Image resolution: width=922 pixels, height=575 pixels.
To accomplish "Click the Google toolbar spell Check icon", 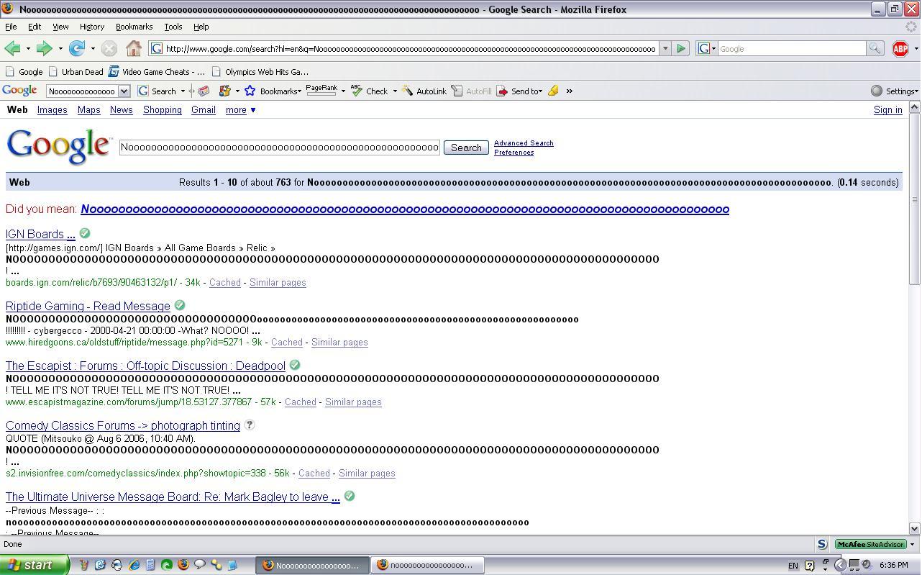I will coord(357,91).
